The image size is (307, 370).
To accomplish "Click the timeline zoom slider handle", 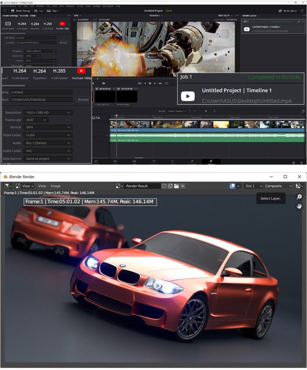I will [206, 111].
